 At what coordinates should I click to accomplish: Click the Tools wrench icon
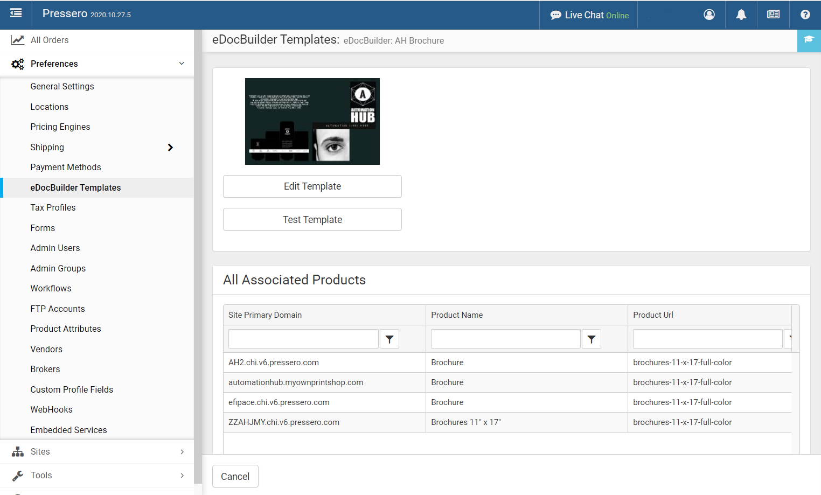pyautogui.click(x=17, y=475)
